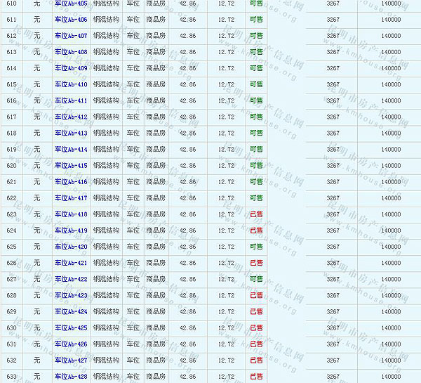Open the 车位Ab-426 link

71,344
